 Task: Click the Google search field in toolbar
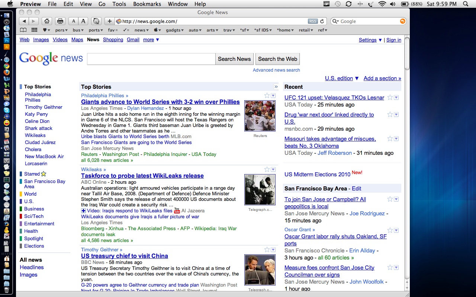coord(369,21)
